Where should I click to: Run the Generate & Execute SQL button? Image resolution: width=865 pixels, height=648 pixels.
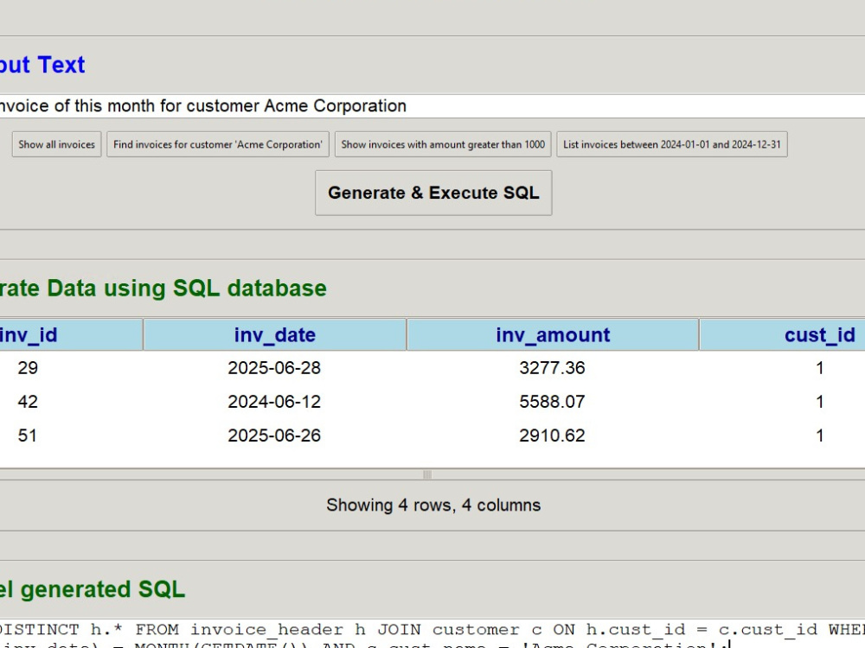(433, 193)
